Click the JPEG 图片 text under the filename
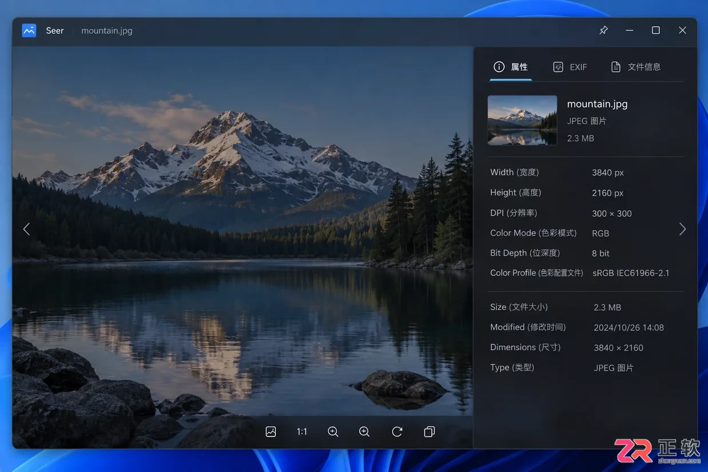This screenshot has width=708, height=472. pos(587,121)
